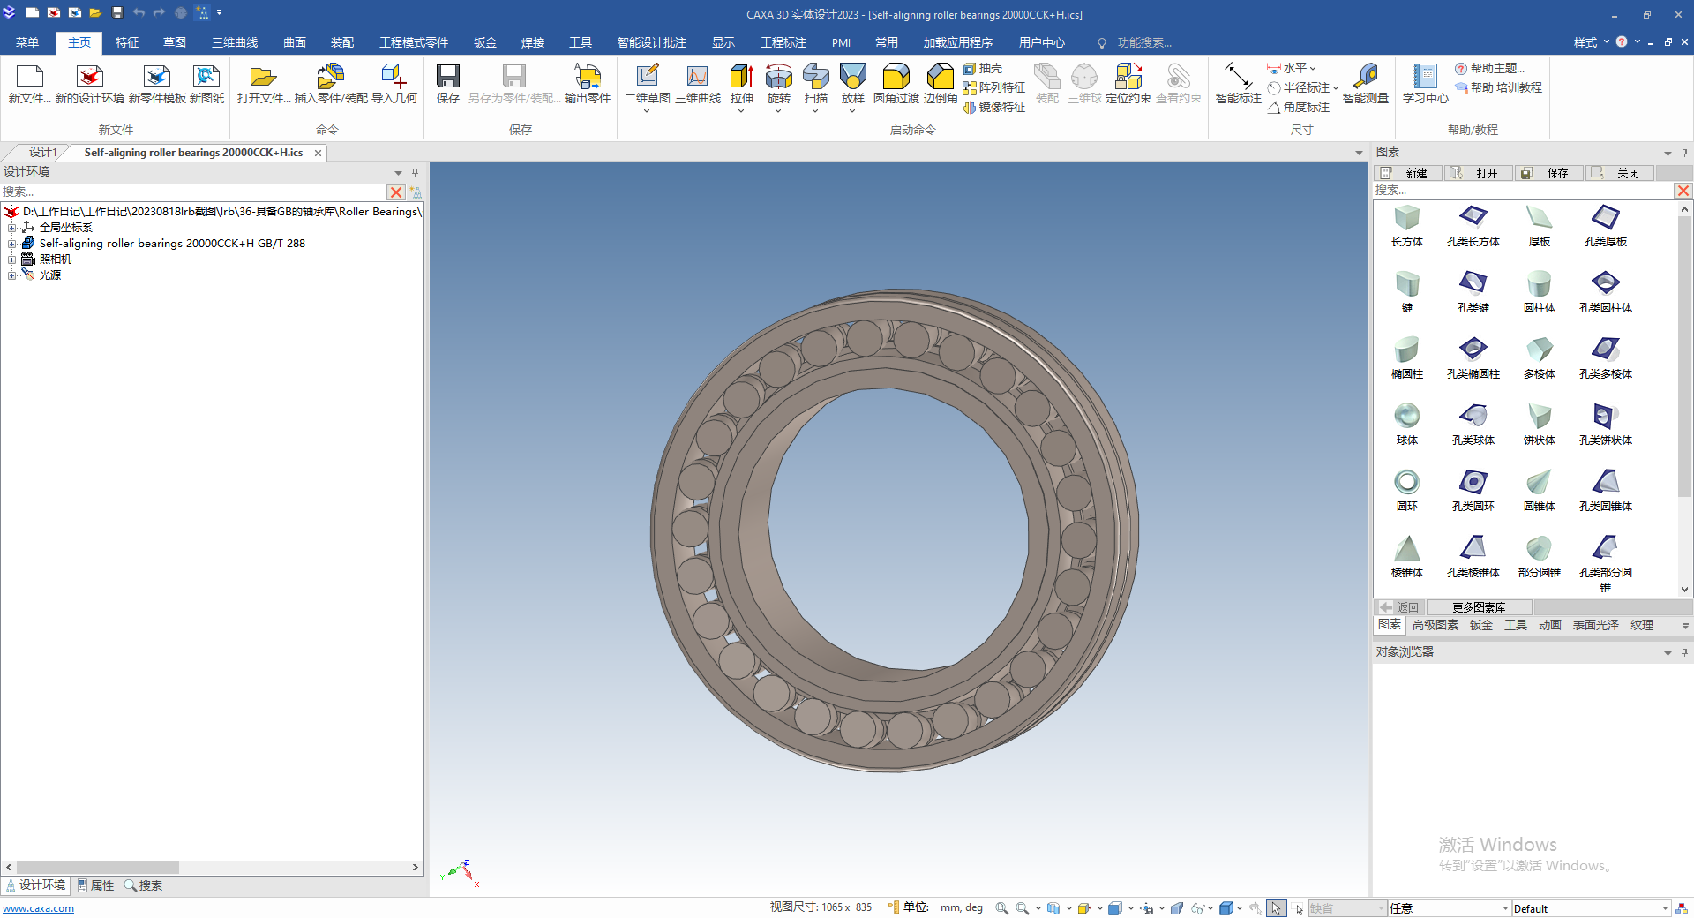Click 定位约束 positioning constraint icon
Screen dimensions: 1694x918
tap(1128, 84)
